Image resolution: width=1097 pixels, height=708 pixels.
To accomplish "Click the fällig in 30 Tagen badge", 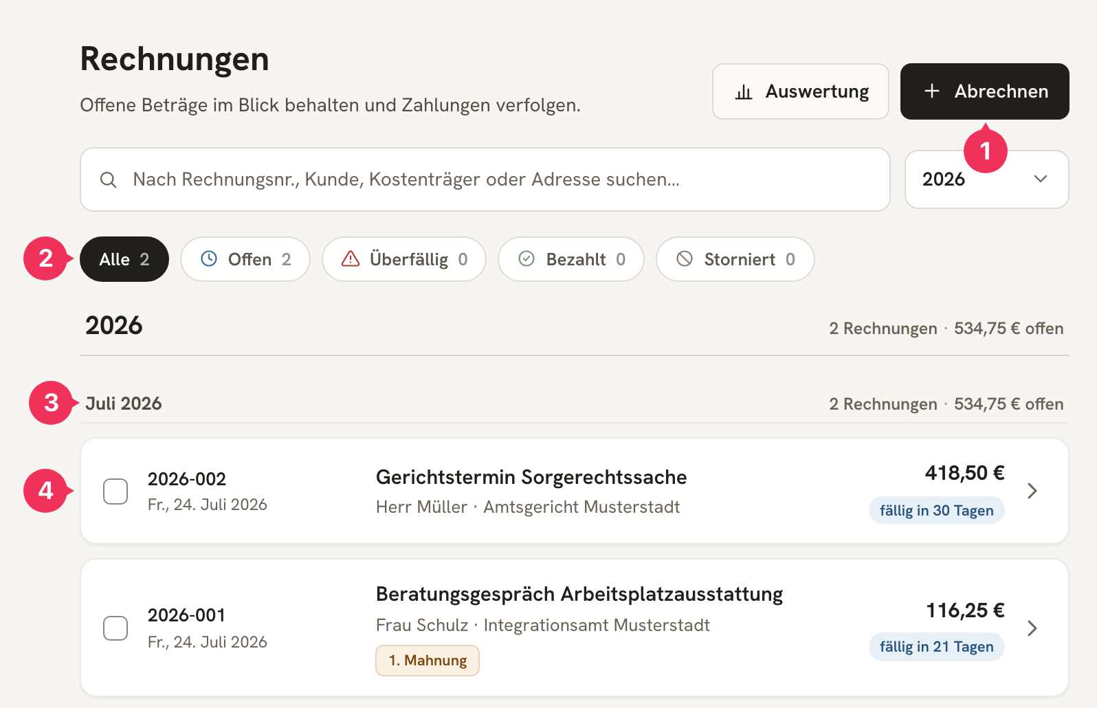I will [x=937, y=511].
